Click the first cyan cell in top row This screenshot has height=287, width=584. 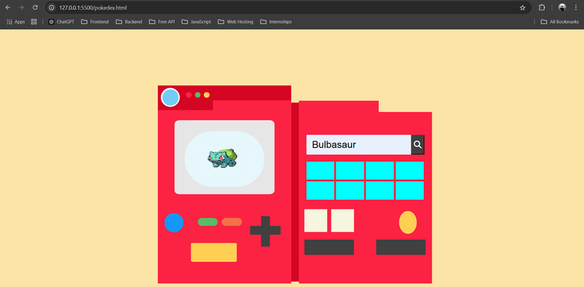tap(320, 171)
